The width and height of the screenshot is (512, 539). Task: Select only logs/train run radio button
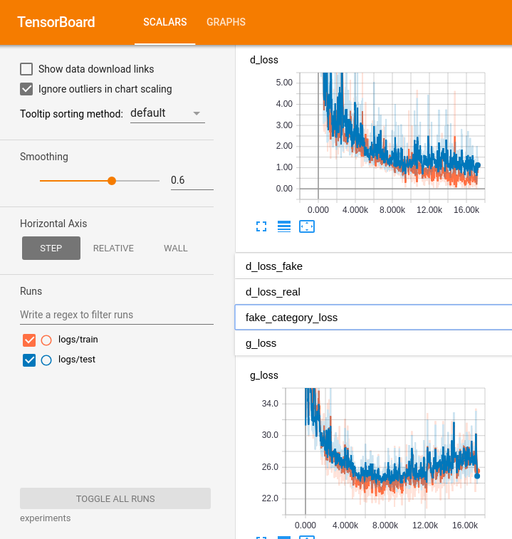click(46, 340)
